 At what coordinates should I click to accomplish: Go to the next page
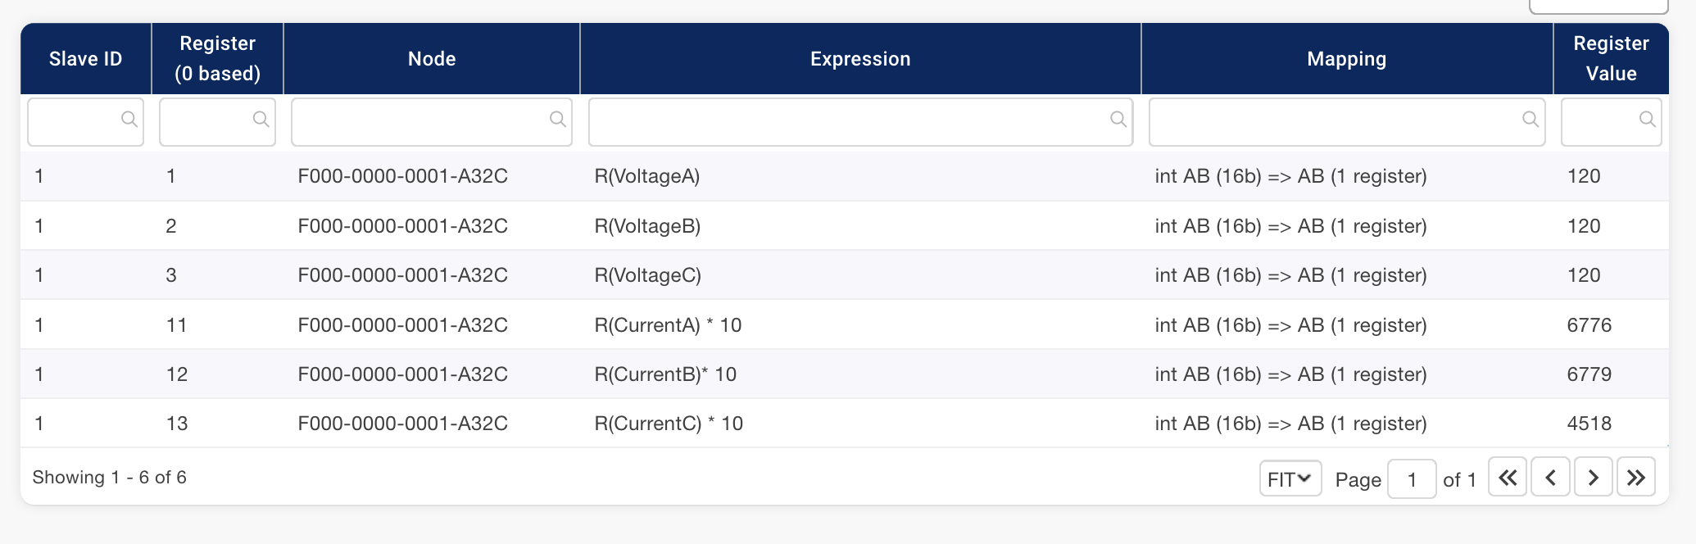coord(1593,478)
